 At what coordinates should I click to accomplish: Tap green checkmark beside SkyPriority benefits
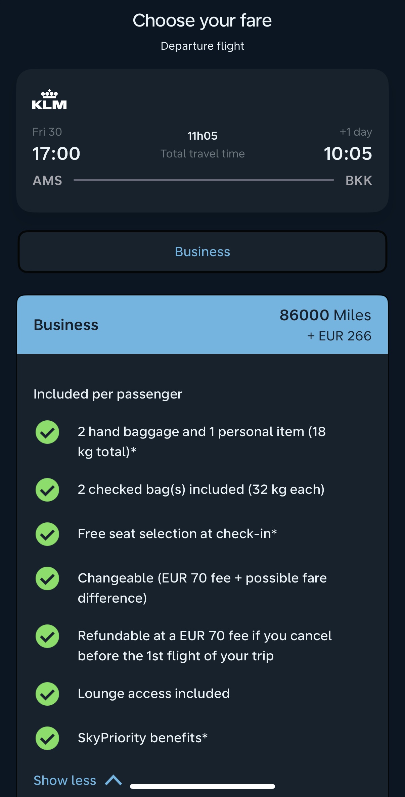click(x=47, y=738)
